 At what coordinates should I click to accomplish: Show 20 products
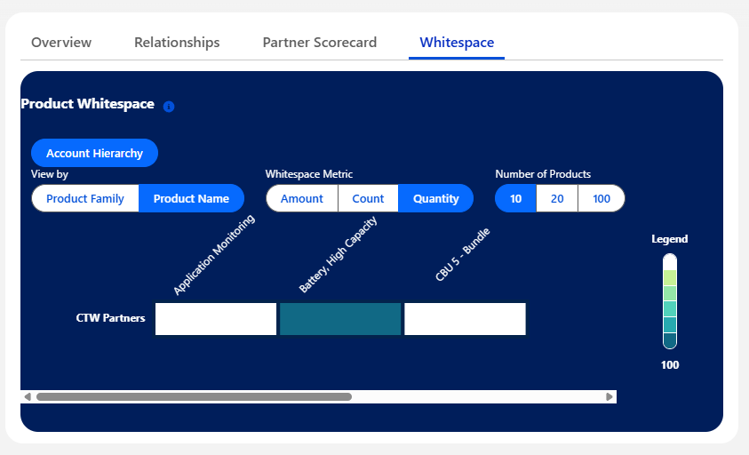tap(557, 198)
